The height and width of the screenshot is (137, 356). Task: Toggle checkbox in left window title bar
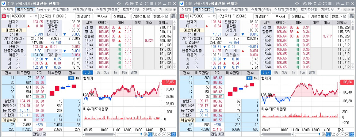tap(4, 4)
